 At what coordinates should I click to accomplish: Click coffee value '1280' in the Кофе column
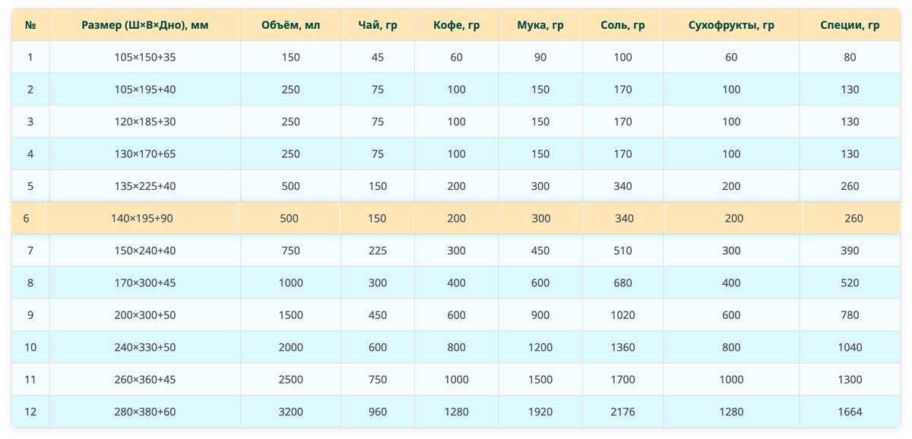pyautogui.click(x=457, y=412)
